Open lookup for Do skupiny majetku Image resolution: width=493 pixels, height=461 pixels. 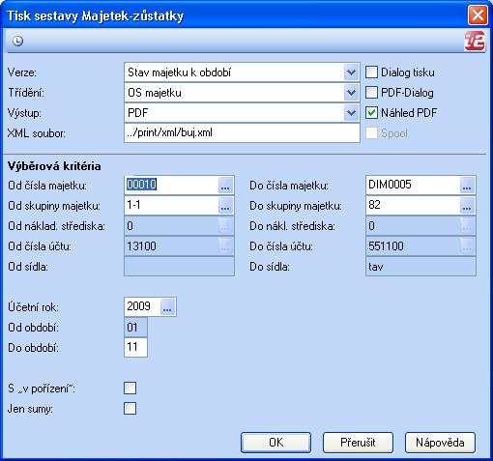pos(467,206)
